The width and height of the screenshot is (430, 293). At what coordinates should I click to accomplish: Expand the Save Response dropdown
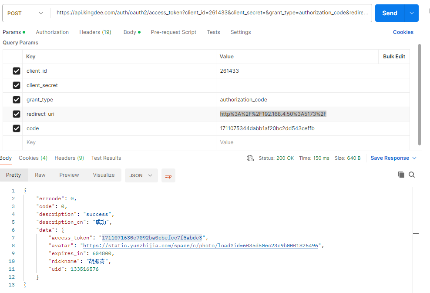414,158
